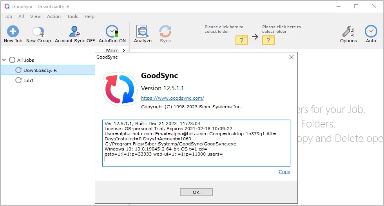Click the sync direction arrow between folders
The height and width of the screenshot is (206, 384).
click(x=255, y=37)
